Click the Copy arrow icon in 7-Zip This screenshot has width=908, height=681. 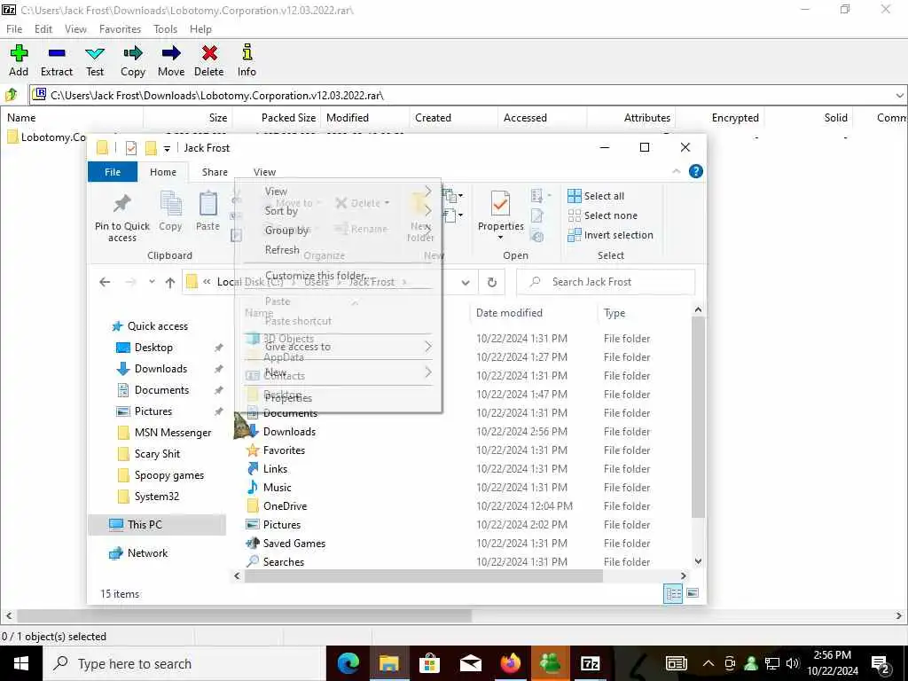click(133, 60)
